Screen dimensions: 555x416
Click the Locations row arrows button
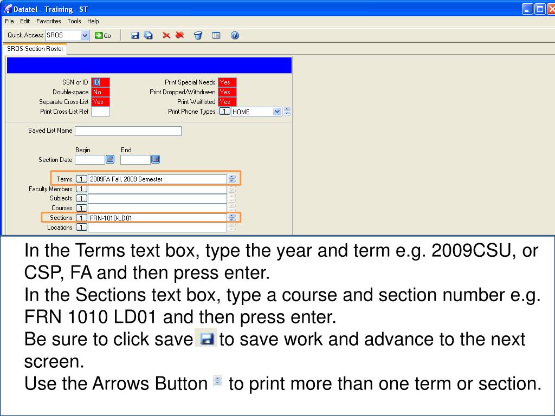tap(231, 227)
